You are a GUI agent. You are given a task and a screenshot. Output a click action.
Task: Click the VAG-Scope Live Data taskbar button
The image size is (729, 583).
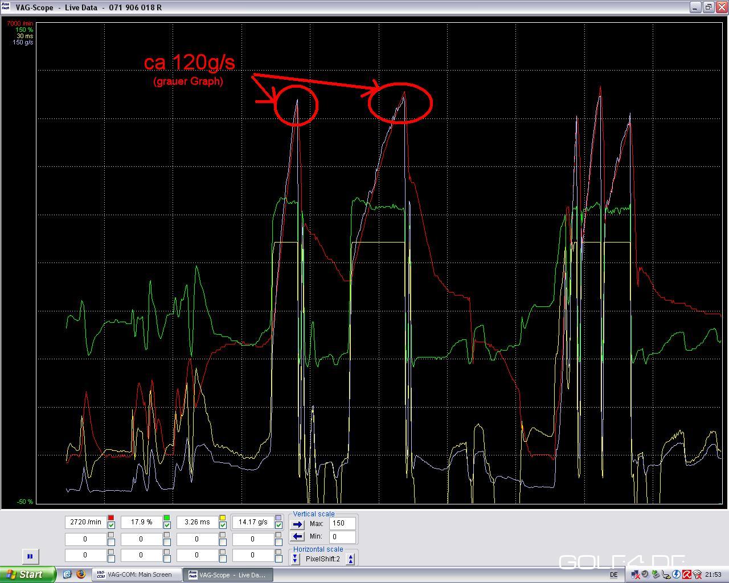228,574
